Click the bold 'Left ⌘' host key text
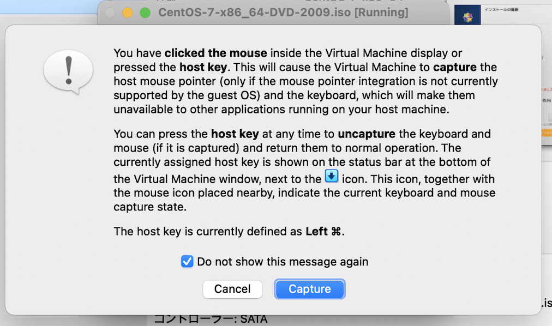 point(323,231)
